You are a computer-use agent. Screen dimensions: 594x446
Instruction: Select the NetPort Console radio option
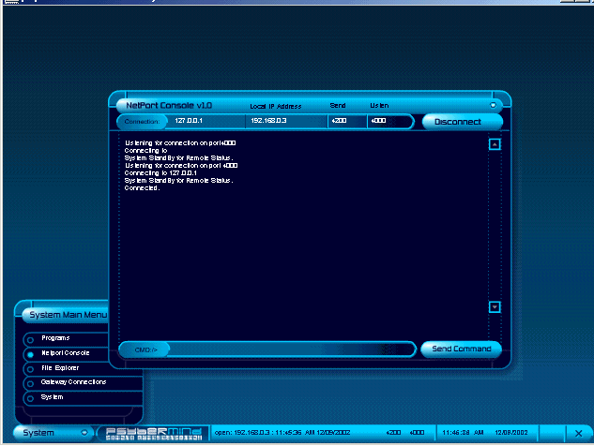tap(30, 354)
